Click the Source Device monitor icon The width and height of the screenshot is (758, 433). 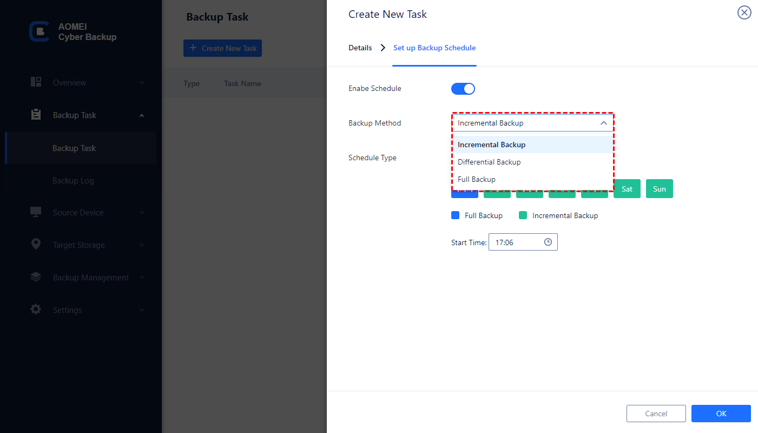tap(36, 212)
